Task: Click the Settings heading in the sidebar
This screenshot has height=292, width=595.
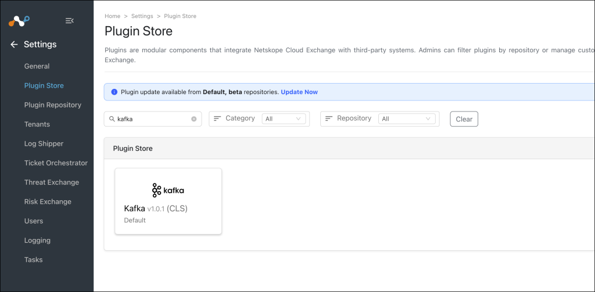Action: (40, 44)
